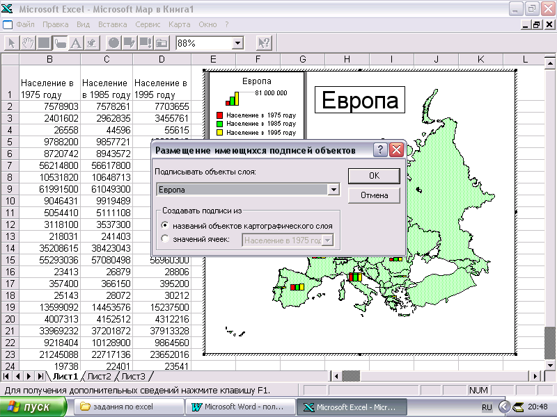Jump to first sheet with tab navigation arrow

click(6, 376)
